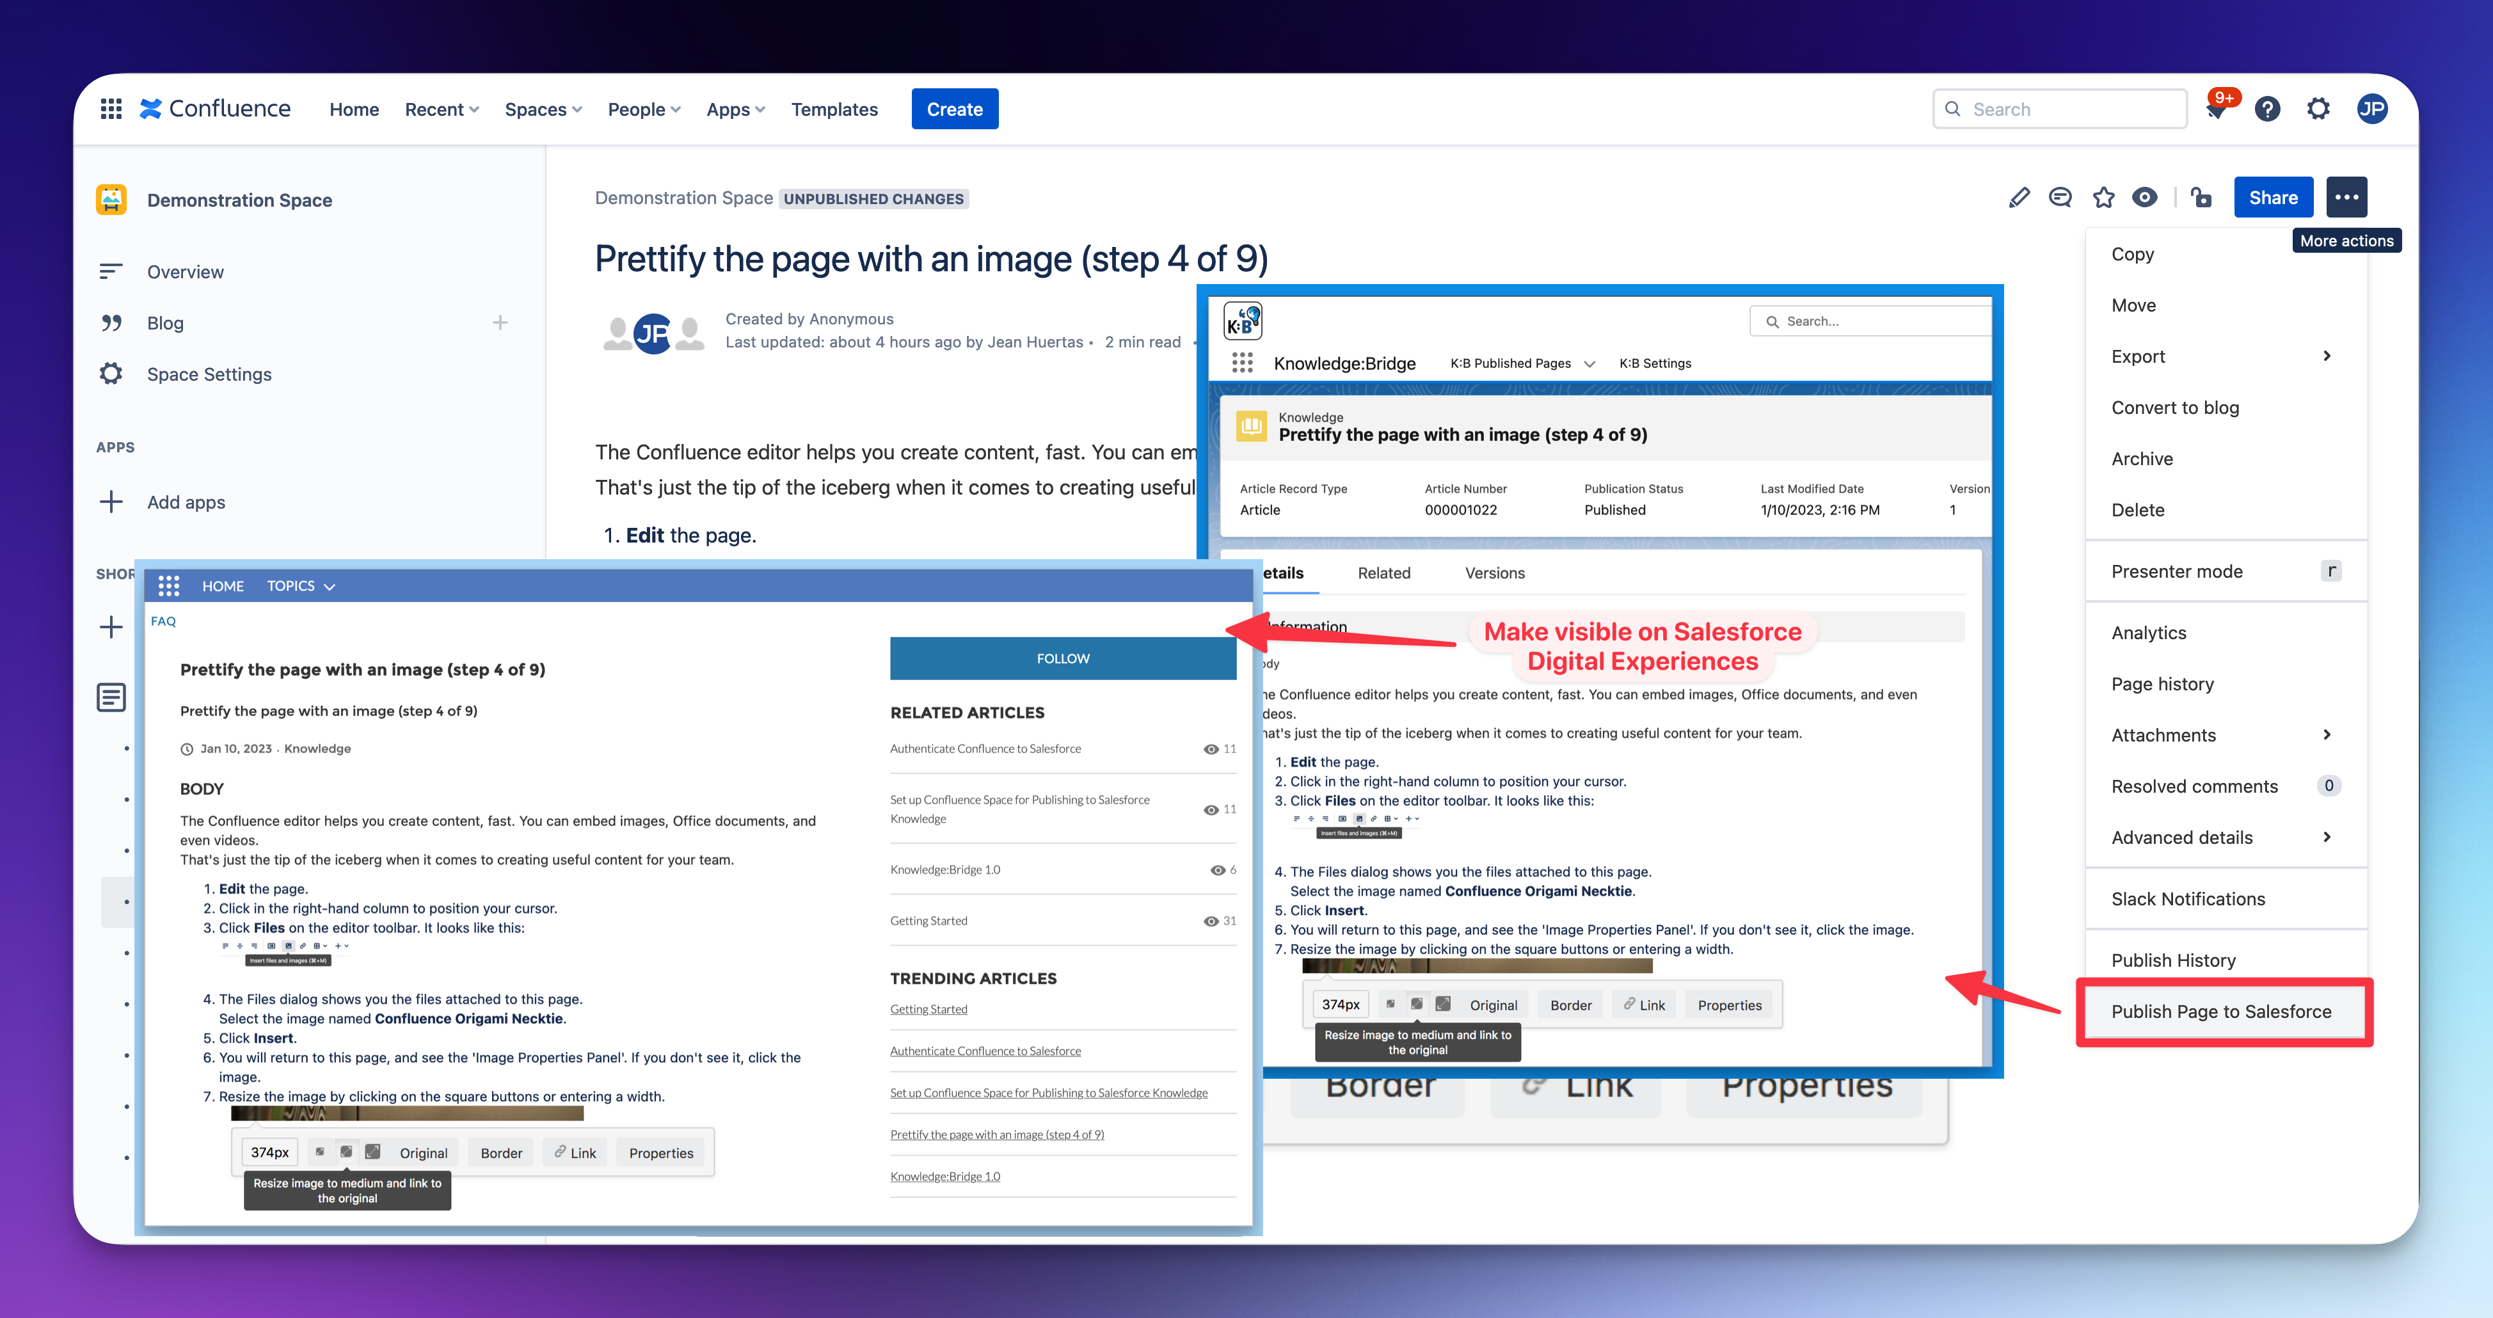Open settings gear in top bar
This screenshot has width=2493, height=1318.
click(x=2318, y=109)
